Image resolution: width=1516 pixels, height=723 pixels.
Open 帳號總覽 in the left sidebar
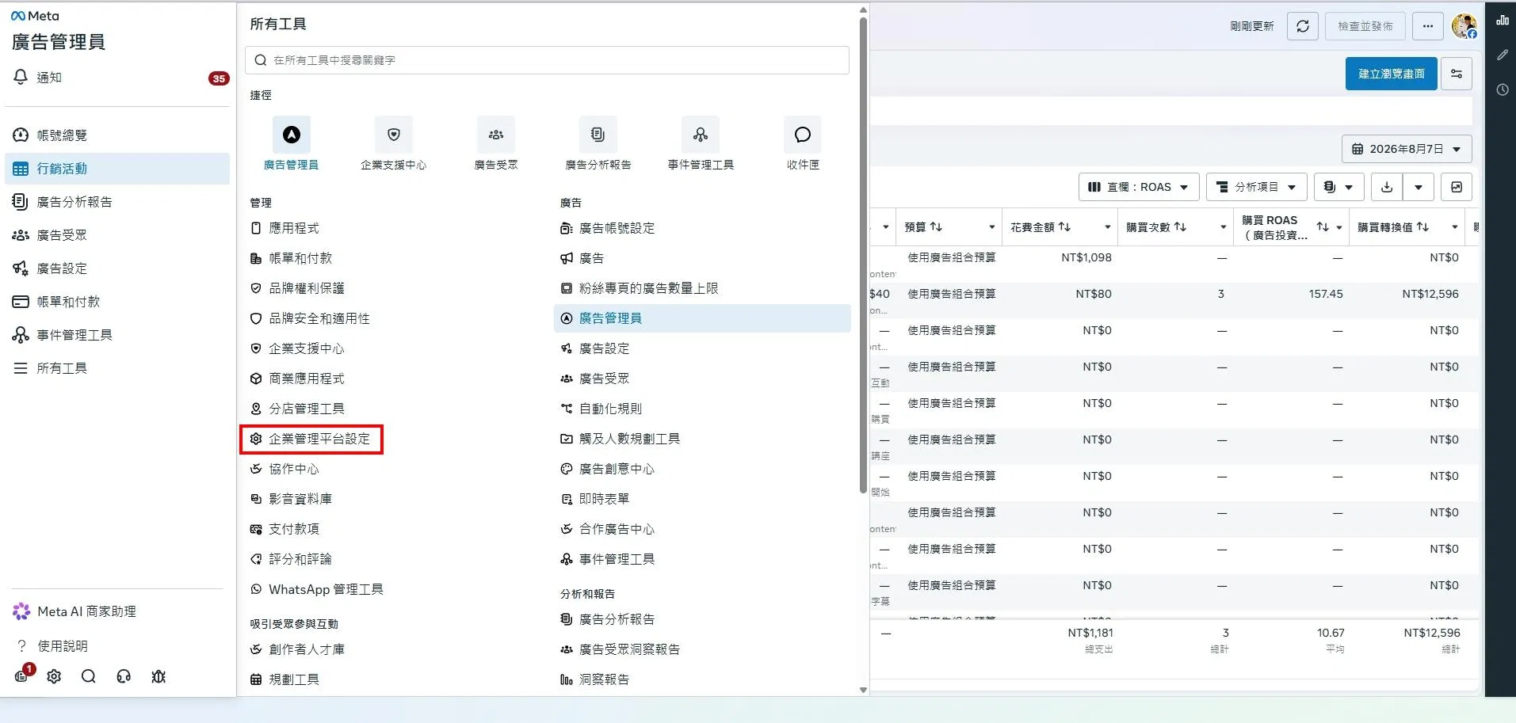point(117,135)
